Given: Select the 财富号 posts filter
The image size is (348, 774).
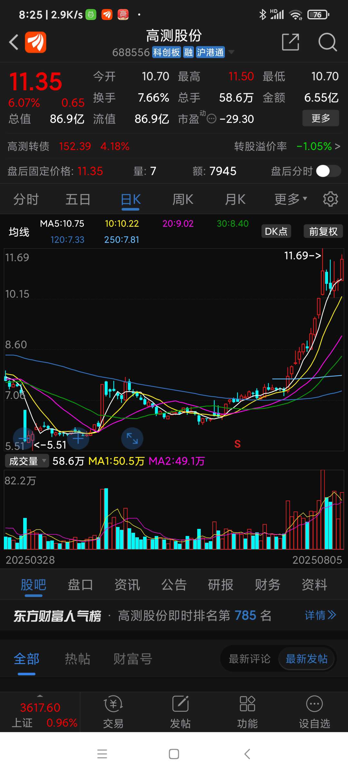Looking at the screenshot, I should (133, 659).
